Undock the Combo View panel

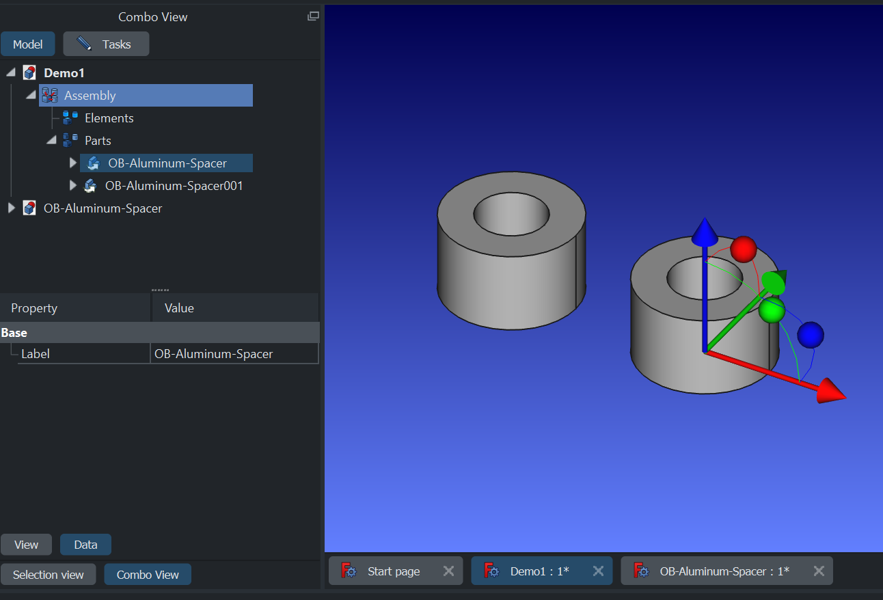313,16
